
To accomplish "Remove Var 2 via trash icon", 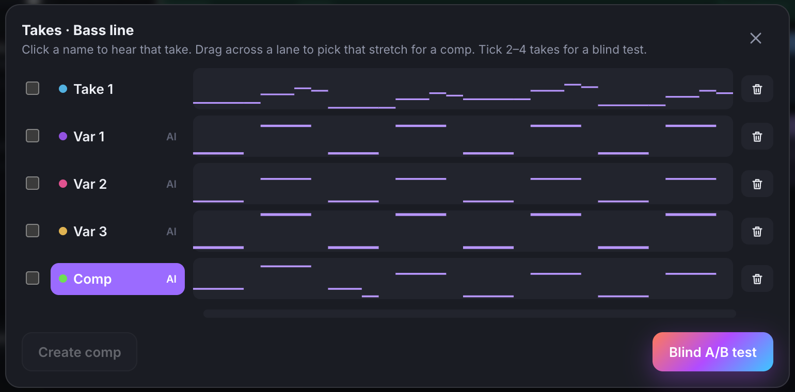I will (757, 184).
